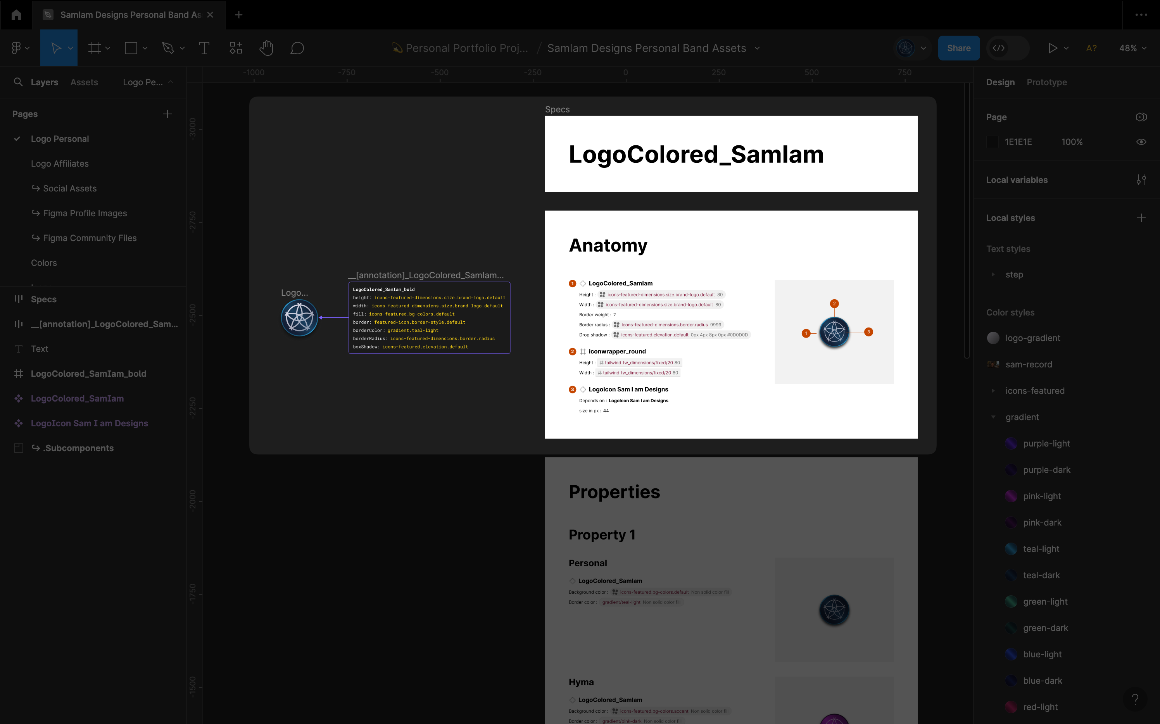Open shape tools dropdown arrow
The width and height of the screenshot is (1160, 724).
[145, 48]
